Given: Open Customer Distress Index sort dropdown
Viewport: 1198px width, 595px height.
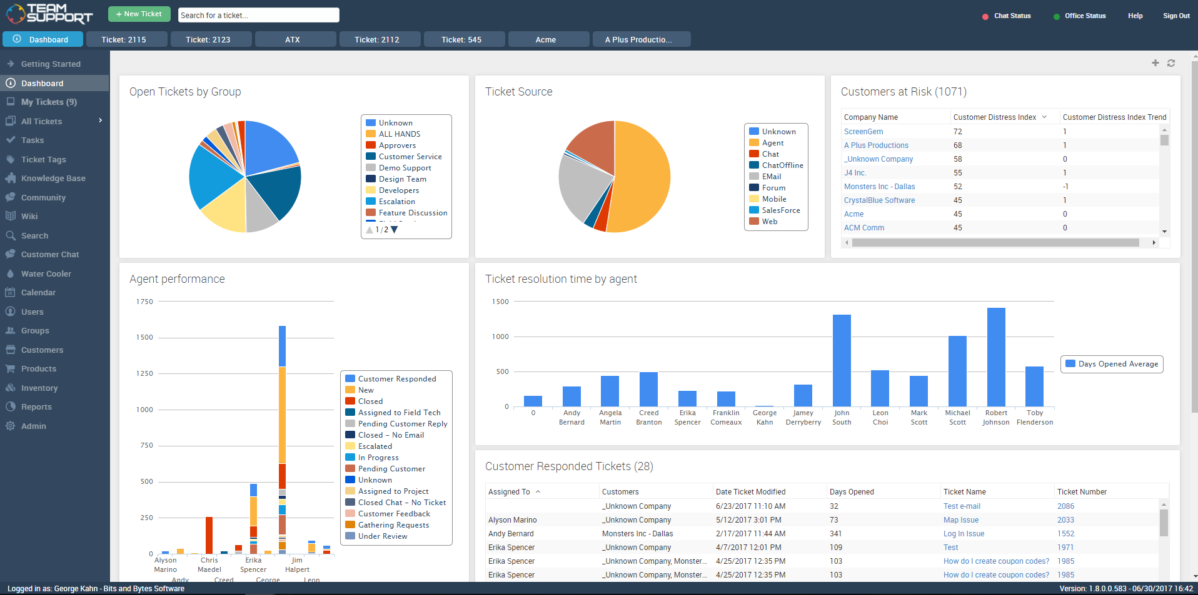Looking at the screenshot, I should 1044,117.
